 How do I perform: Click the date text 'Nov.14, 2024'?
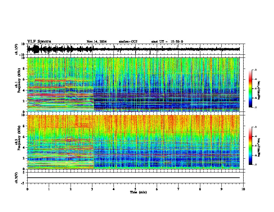pyautogui.click(x=97, y=42)
